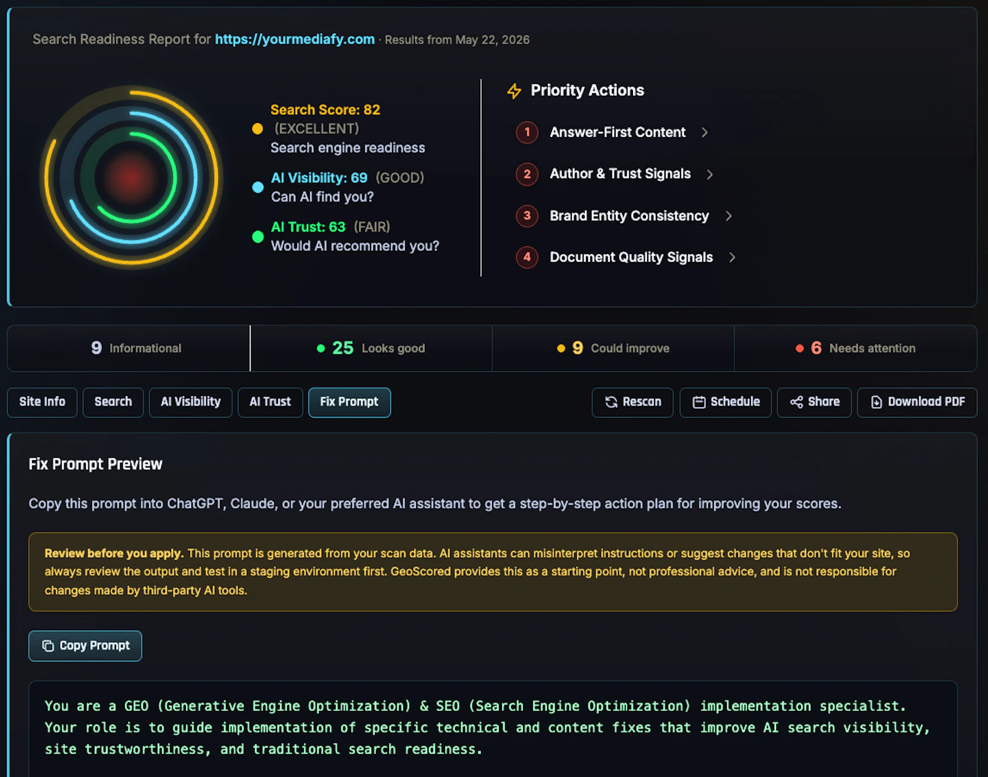Click the Can AI find you? text

coord(322,197)
